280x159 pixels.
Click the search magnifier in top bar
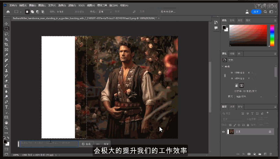click(265, 12)
